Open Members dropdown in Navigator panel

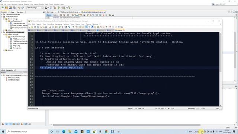(x=12, y=73)
